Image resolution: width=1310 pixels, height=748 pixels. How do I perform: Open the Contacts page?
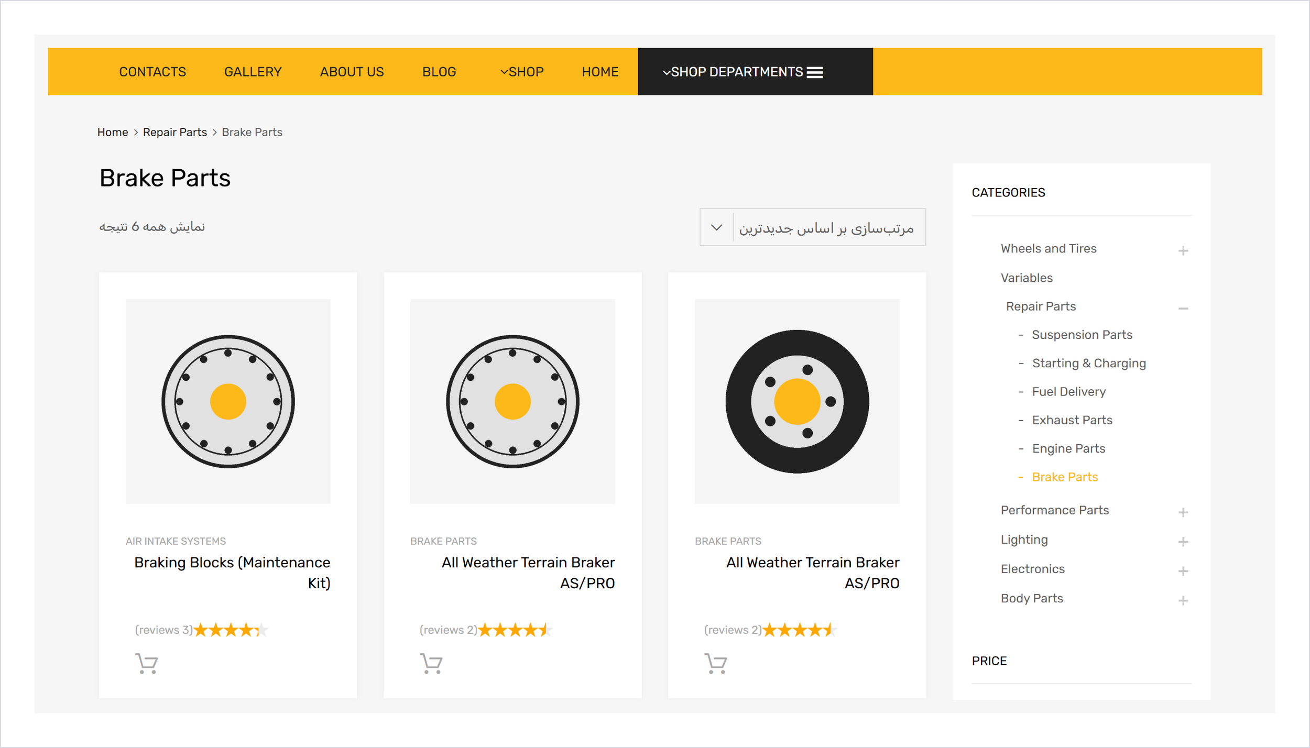152,72
